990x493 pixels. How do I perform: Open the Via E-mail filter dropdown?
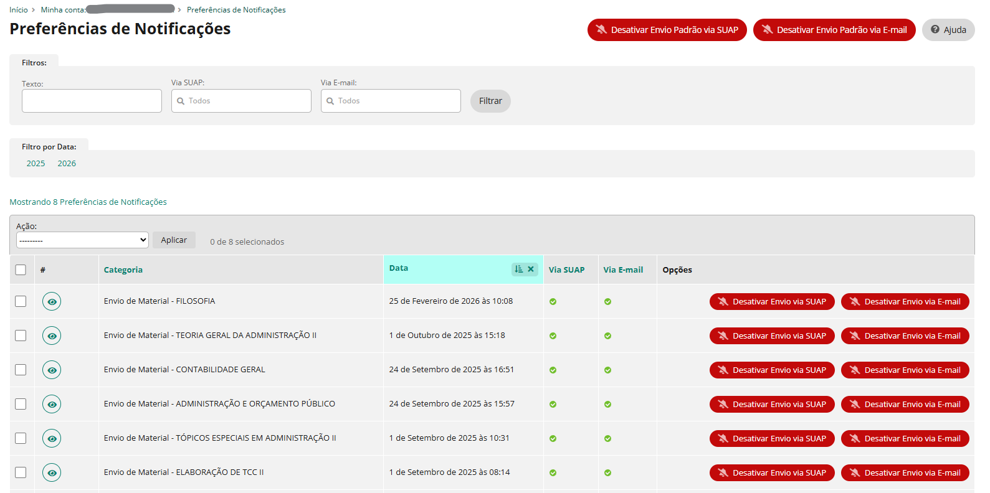click(x=391, y=101)
